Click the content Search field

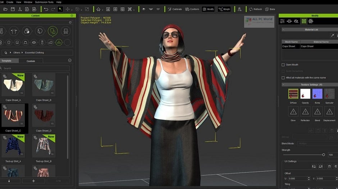point(35,68)
